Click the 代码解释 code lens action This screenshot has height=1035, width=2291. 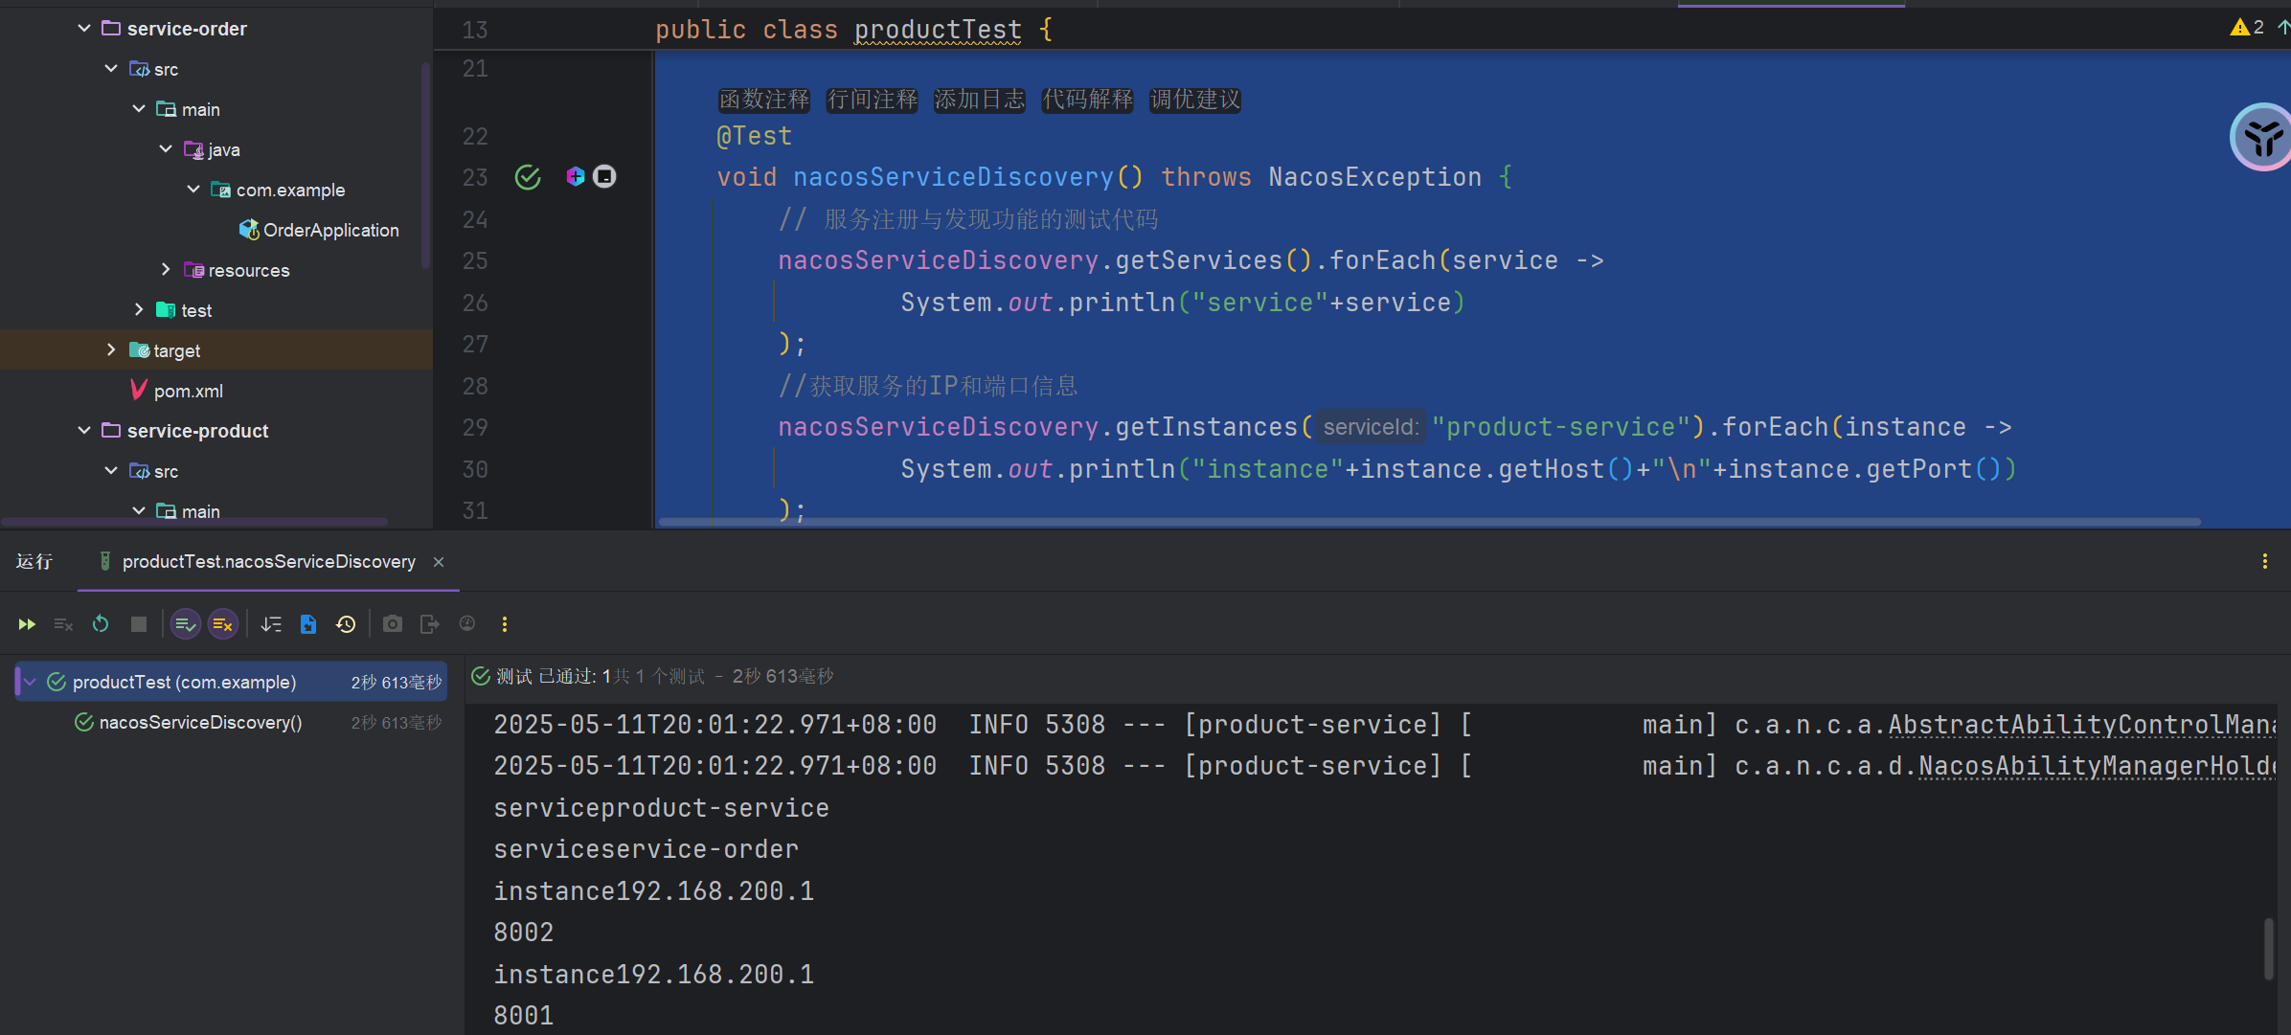tap(1087, 100)
